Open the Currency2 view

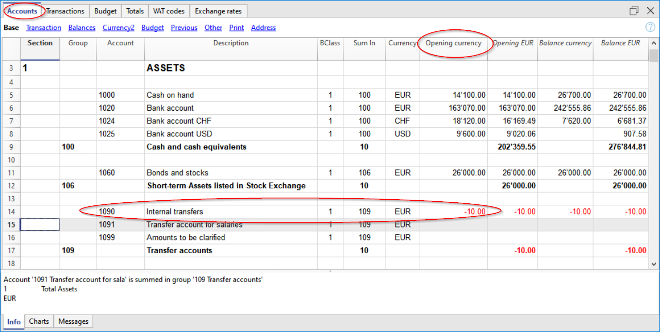118,28
